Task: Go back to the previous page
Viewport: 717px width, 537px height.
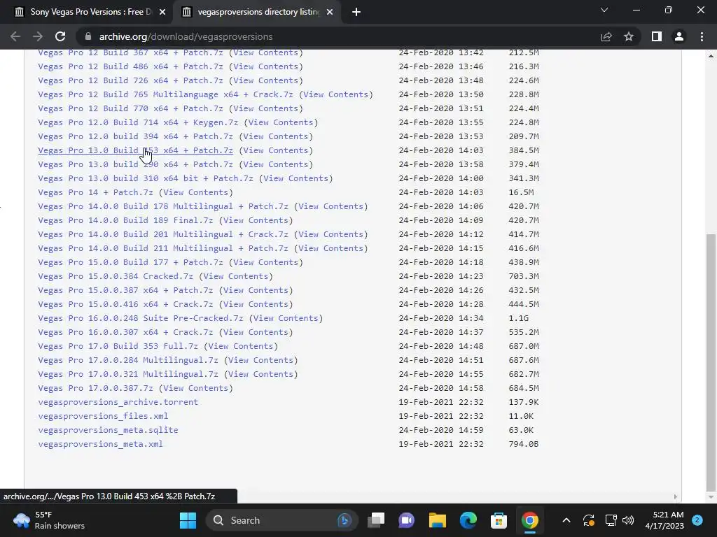Action: (x=15, y=36)
